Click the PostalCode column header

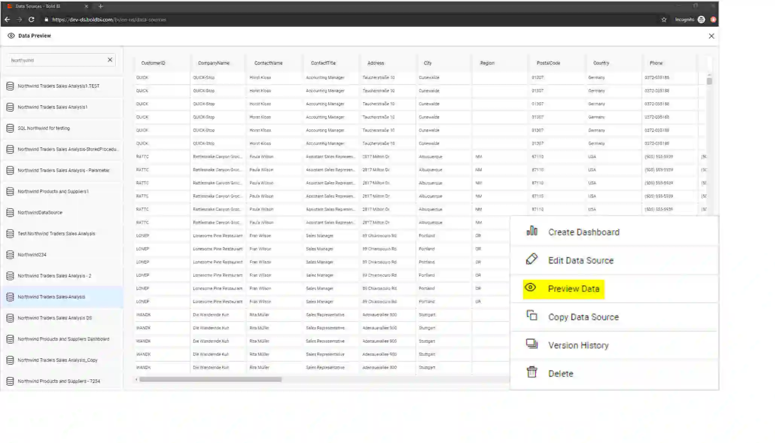[548, 63]
